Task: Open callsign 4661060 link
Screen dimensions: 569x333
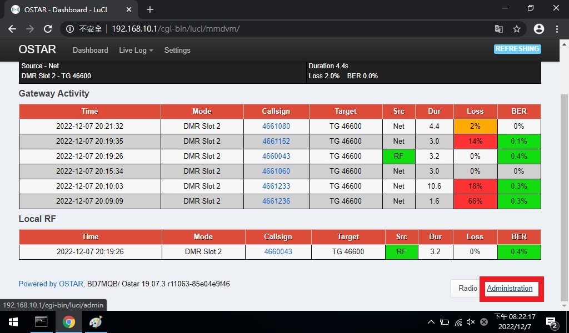Action: point(276,171)
